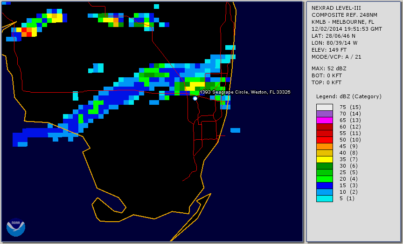The height and width of the screenshot is (244, 403).
Task: Click the NOAA logo icon
Action: (x=16, y=227)
